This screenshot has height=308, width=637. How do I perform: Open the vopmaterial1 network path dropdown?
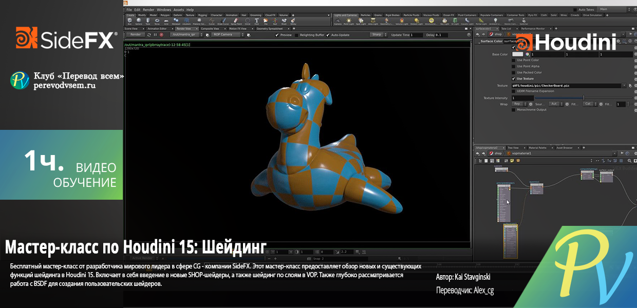(x=614, y=153)
